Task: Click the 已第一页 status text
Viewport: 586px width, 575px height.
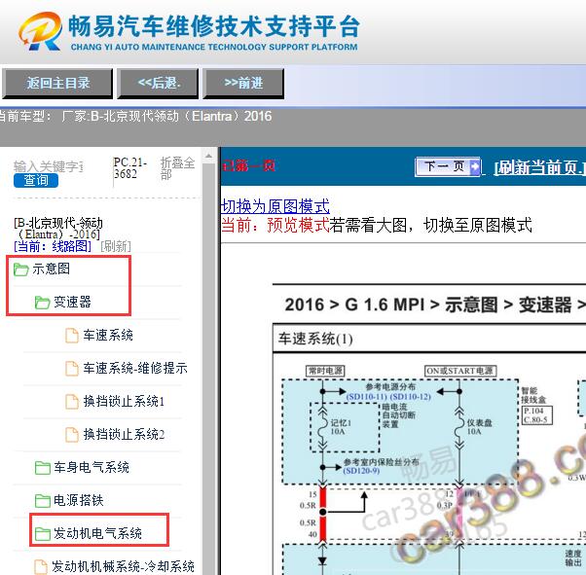Action: pyautogui.click(x=248, y=166)
